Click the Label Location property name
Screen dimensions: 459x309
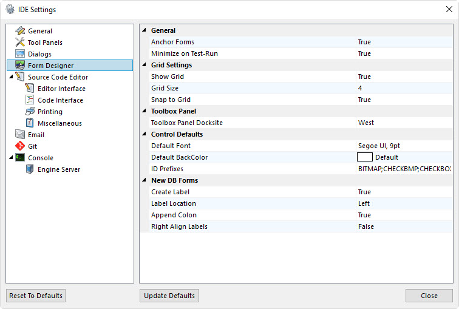(x=173, y=203)
